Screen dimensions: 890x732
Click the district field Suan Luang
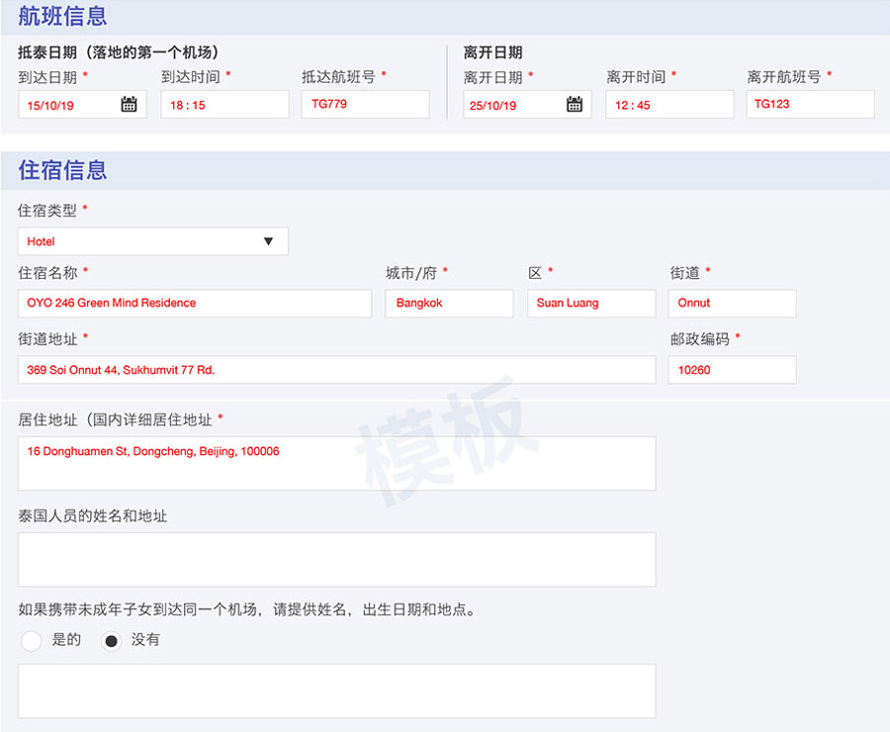coord(591,304)
